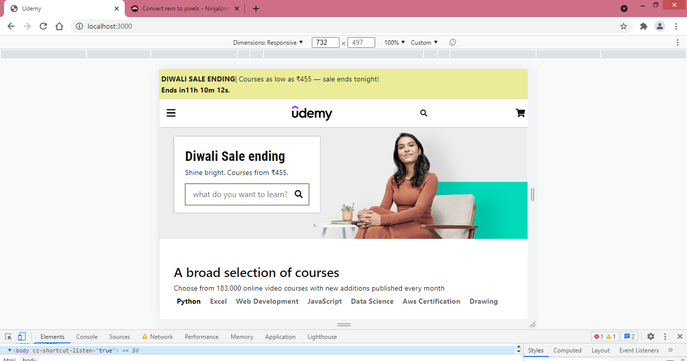The width and height of the screenshot is (687, 361).
Task: Open the Udemy hamburger menu
Action: [171, 113]
